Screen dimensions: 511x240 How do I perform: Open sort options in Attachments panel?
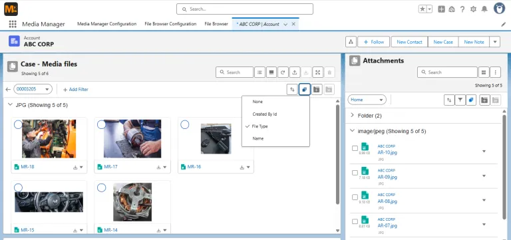449,100
